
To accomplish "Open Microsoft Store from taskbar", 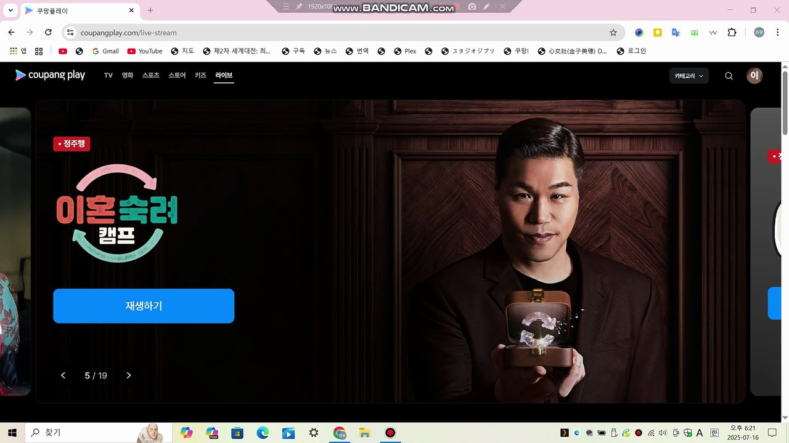I will pyautogui.click(x=237, y=433).
